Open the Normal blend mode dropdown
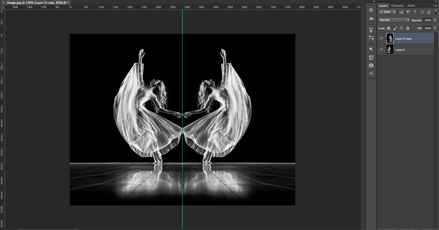Screen dimensions: 439x230 tap(394, 20)
